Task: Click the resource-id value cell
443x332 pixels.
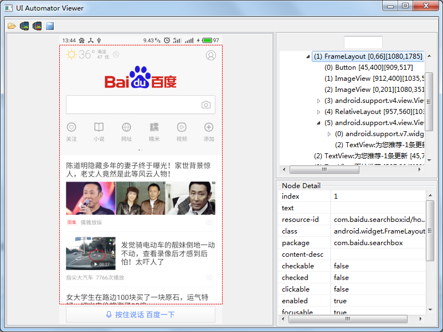Action: tap(378, 219)
